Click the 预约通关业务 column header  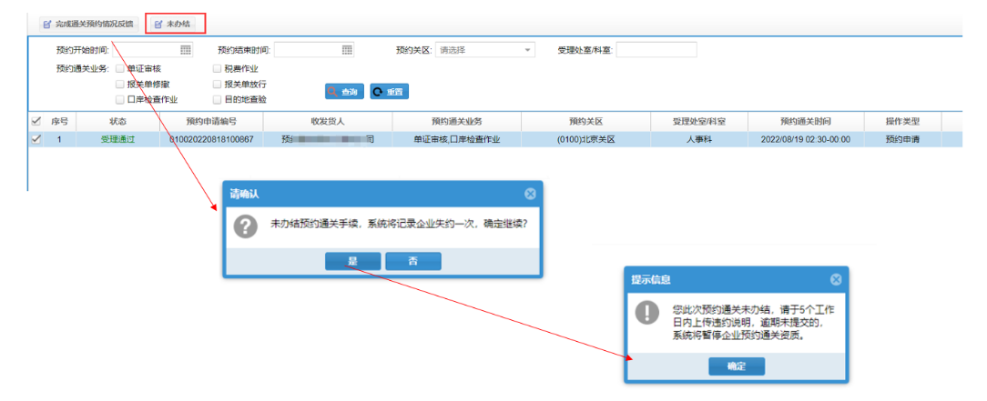[x=457, y=121]
